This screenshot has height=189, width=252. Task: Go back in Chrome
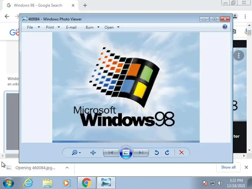[x=7, y=16]
